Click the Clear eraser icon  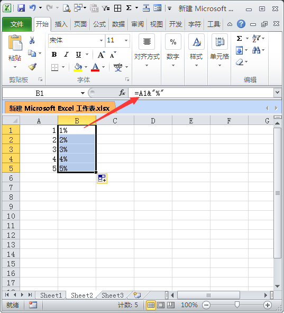(x=240, y=62)
